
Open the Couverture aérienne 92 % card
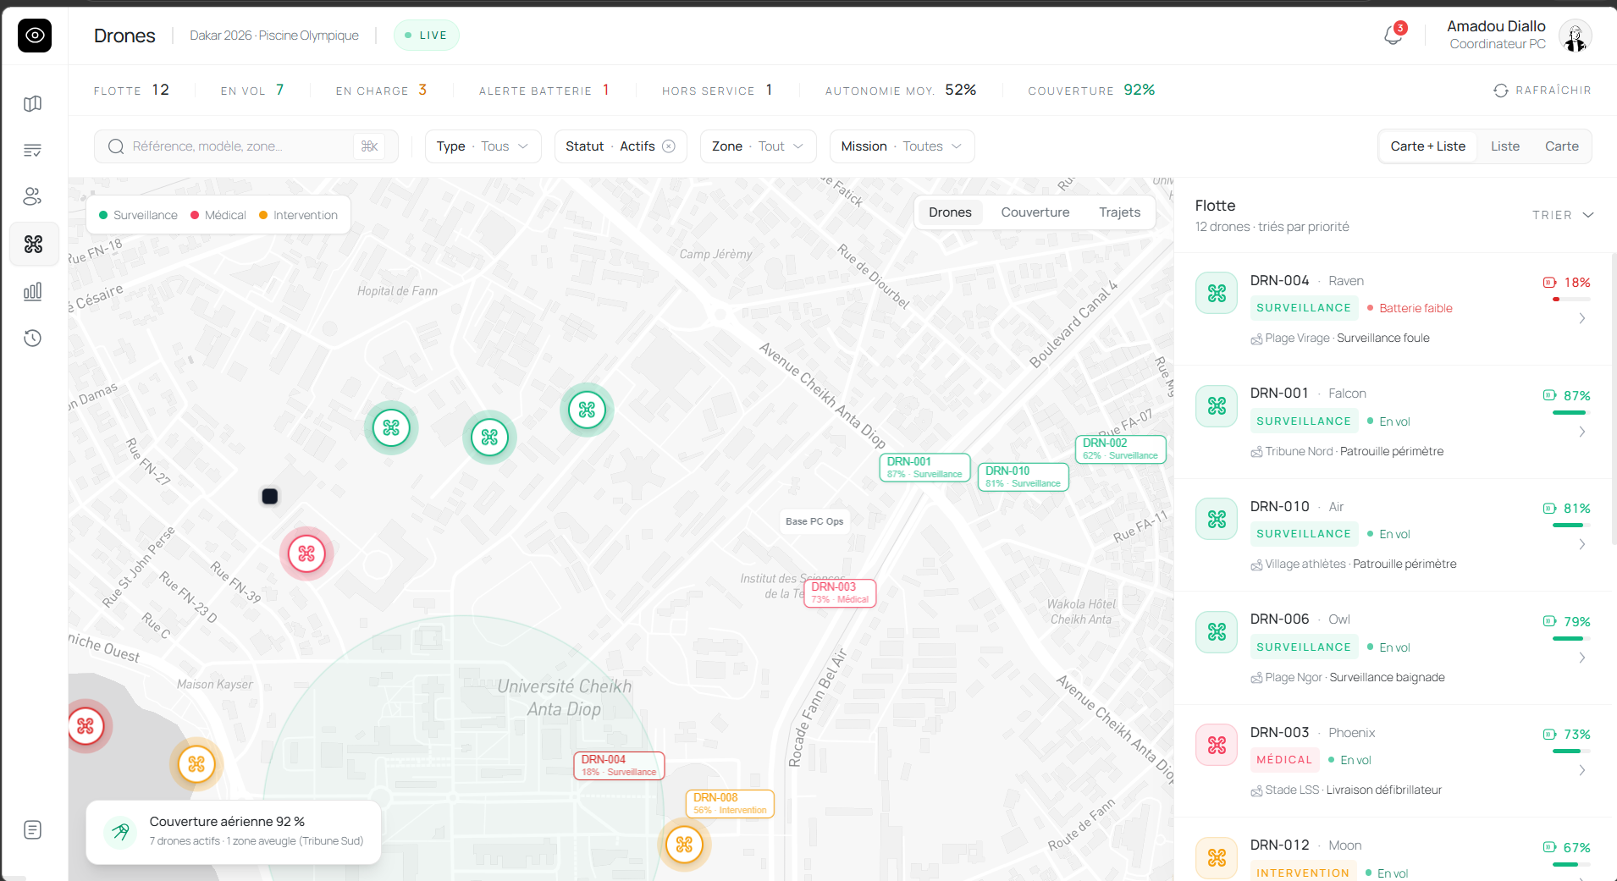[234, 833]
